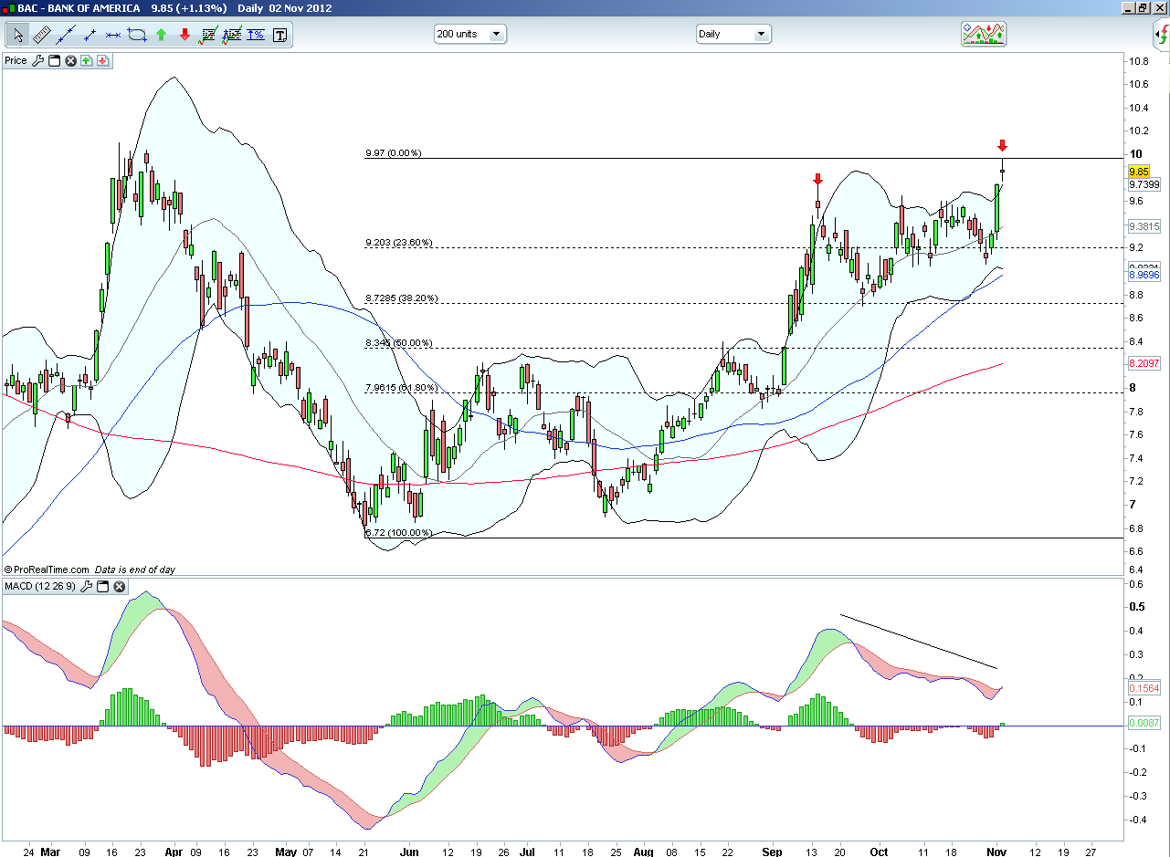The image size is (1170, 857).
Task: Restore down the chart window
Action: (1142, 8)
